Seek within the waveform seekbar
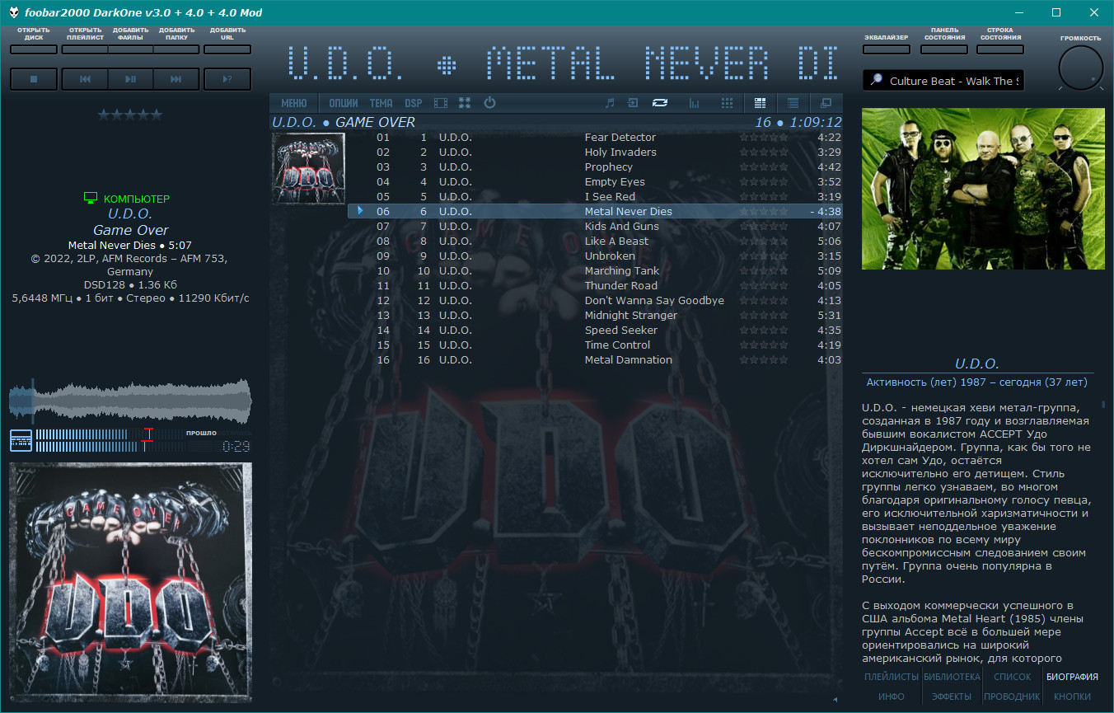1114x713 pixels. [130, 400]
